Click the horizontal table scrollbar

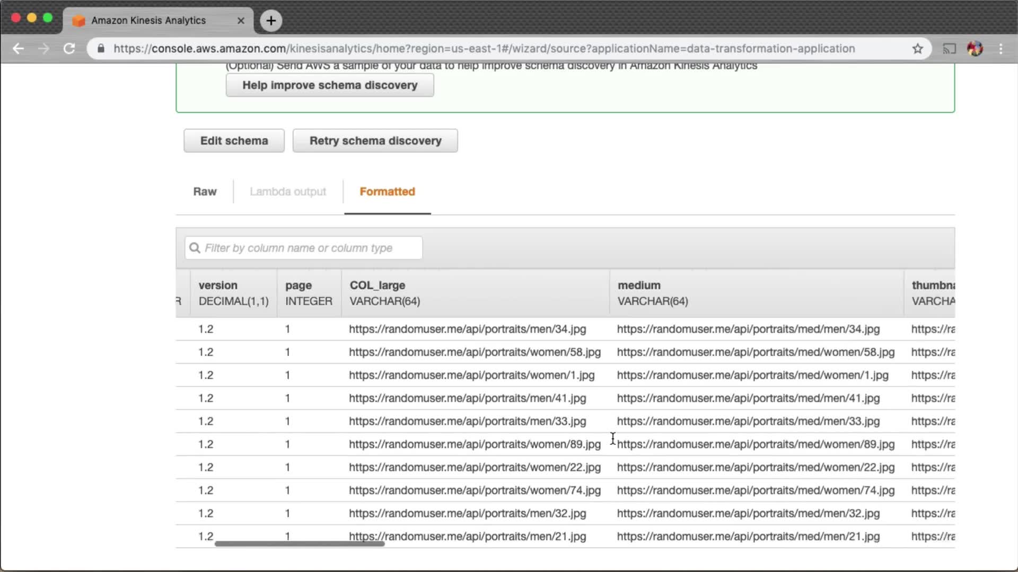point(300,543)
